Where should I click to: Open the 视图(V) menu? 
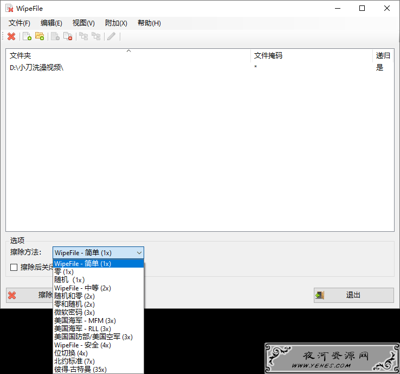(x=83, y=23)
